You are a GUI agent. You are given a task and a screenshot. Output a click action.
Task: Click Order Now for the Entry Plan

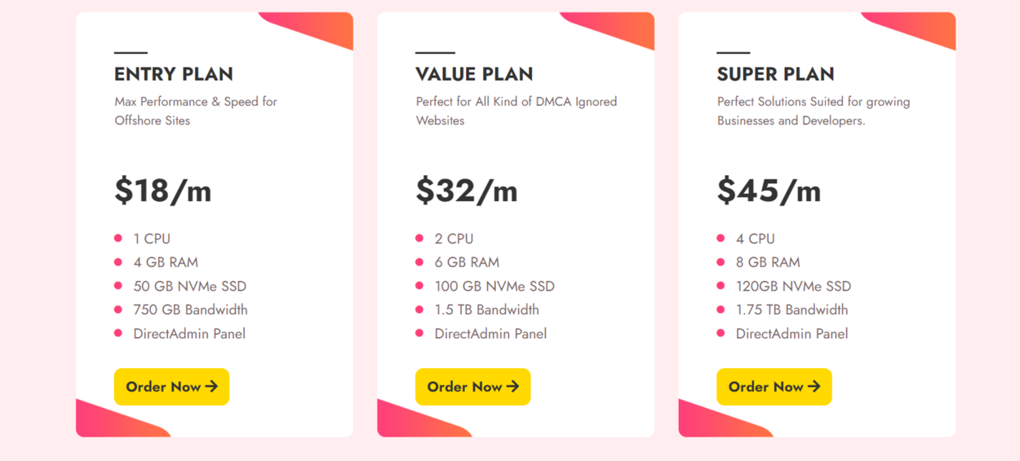click(171, 387)
